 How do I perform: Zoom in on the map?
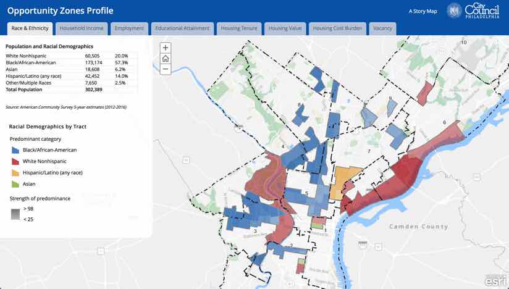pyautogui.click(x=166, y=48)
